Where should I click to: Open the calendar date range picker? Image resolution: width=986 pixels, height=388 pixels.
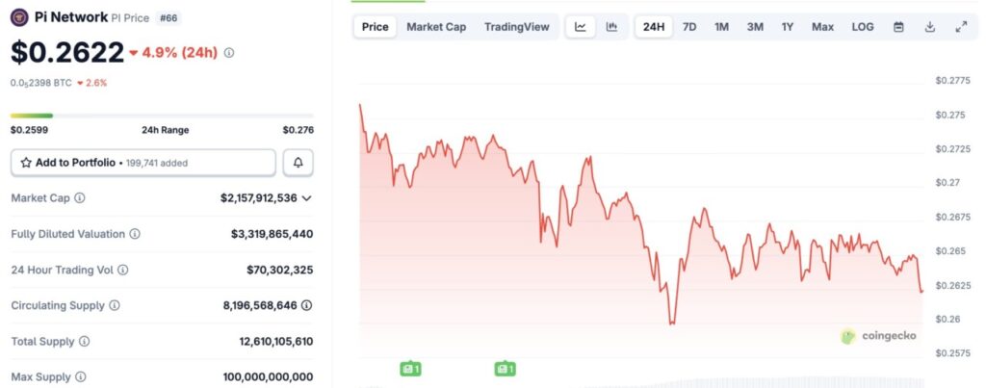coord(898,27)
